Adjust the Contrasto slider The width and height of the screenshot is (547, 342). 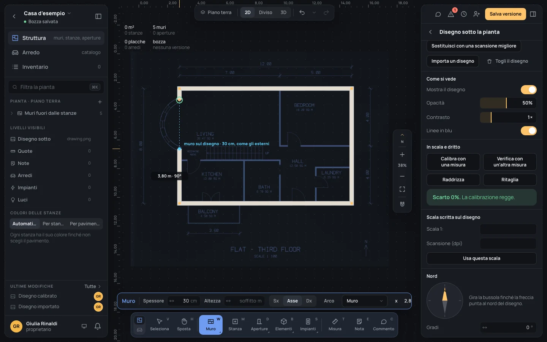point(508,117)
